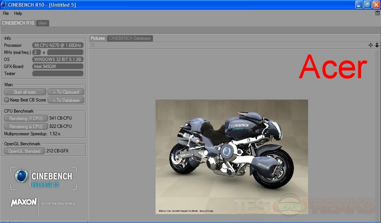Click the fullscreen layout icon below window controls
Image resolution: width=381 pixels, height=223 pixels.
click(x=378, y=13)
